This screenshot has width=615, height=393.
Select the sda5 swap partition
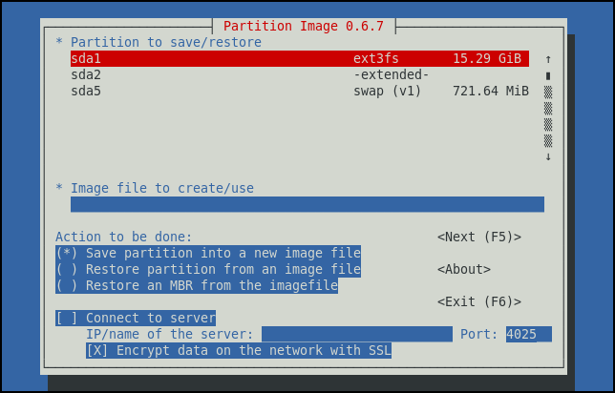pos(298,91)
